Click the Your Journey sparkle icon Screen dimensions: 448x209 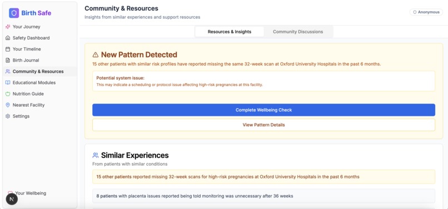point(8,27)
